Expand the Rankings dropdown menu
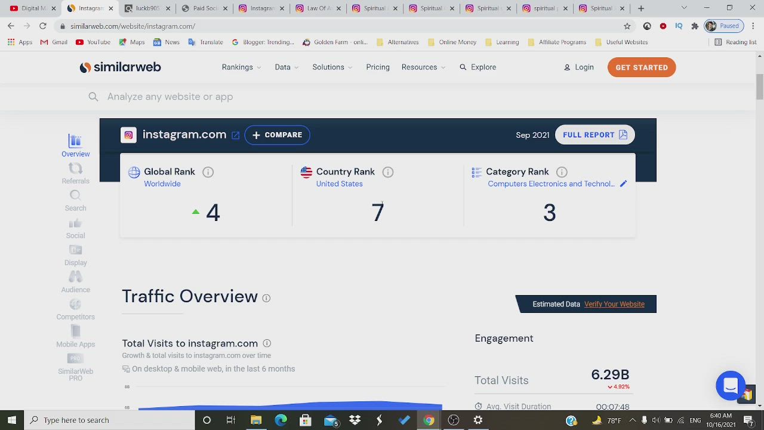The image size is (764, 430). click(241, 67)
